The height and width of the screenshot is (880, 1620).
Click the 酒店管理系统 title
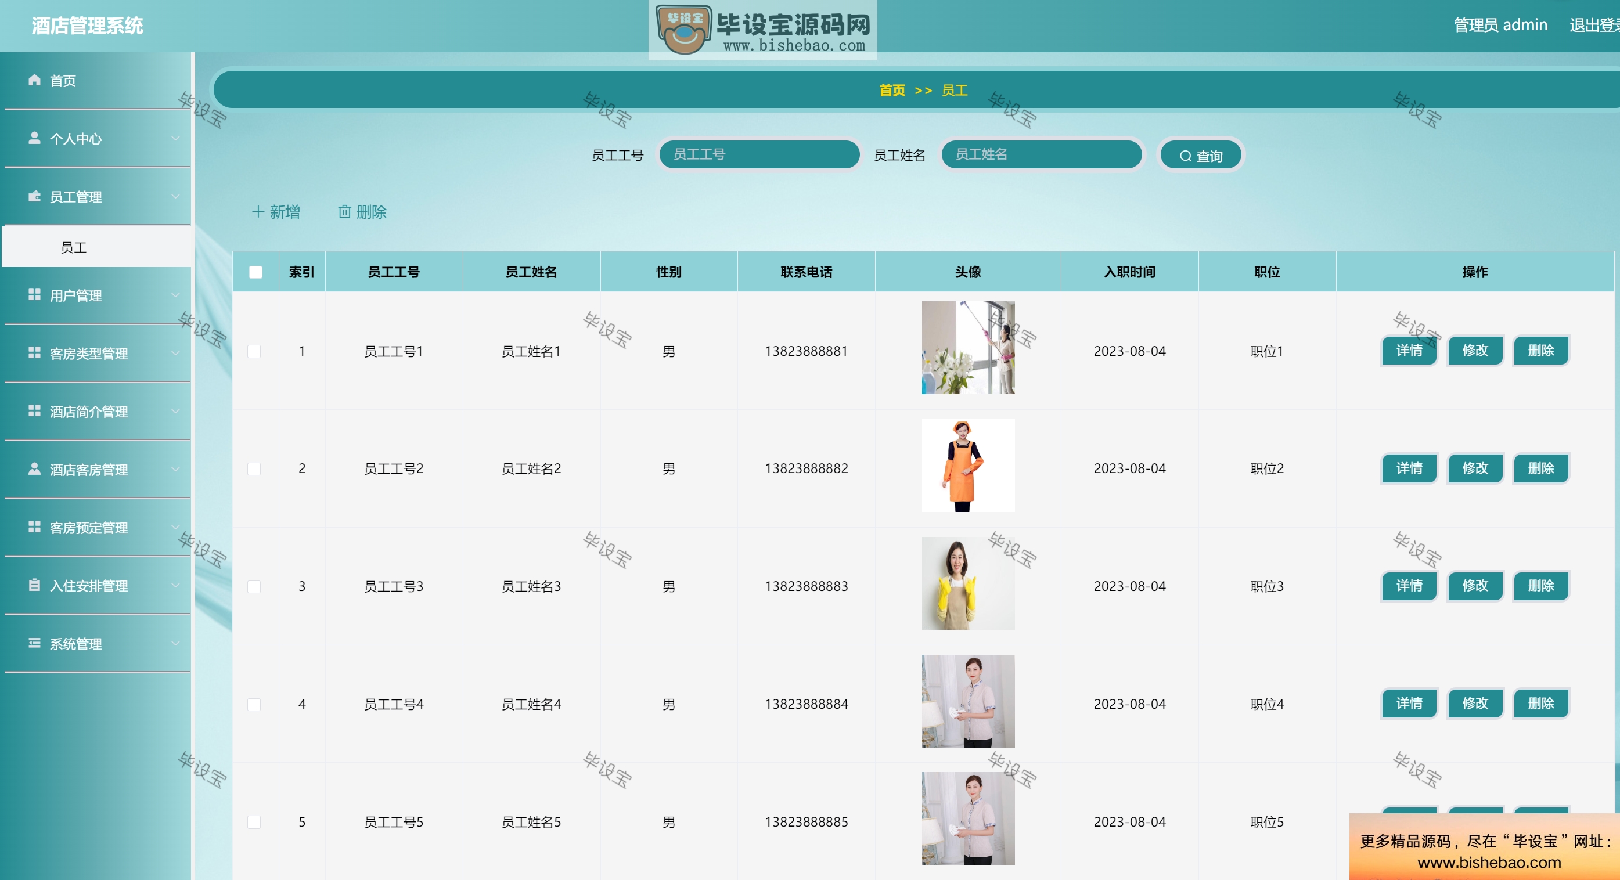[88, 26]
